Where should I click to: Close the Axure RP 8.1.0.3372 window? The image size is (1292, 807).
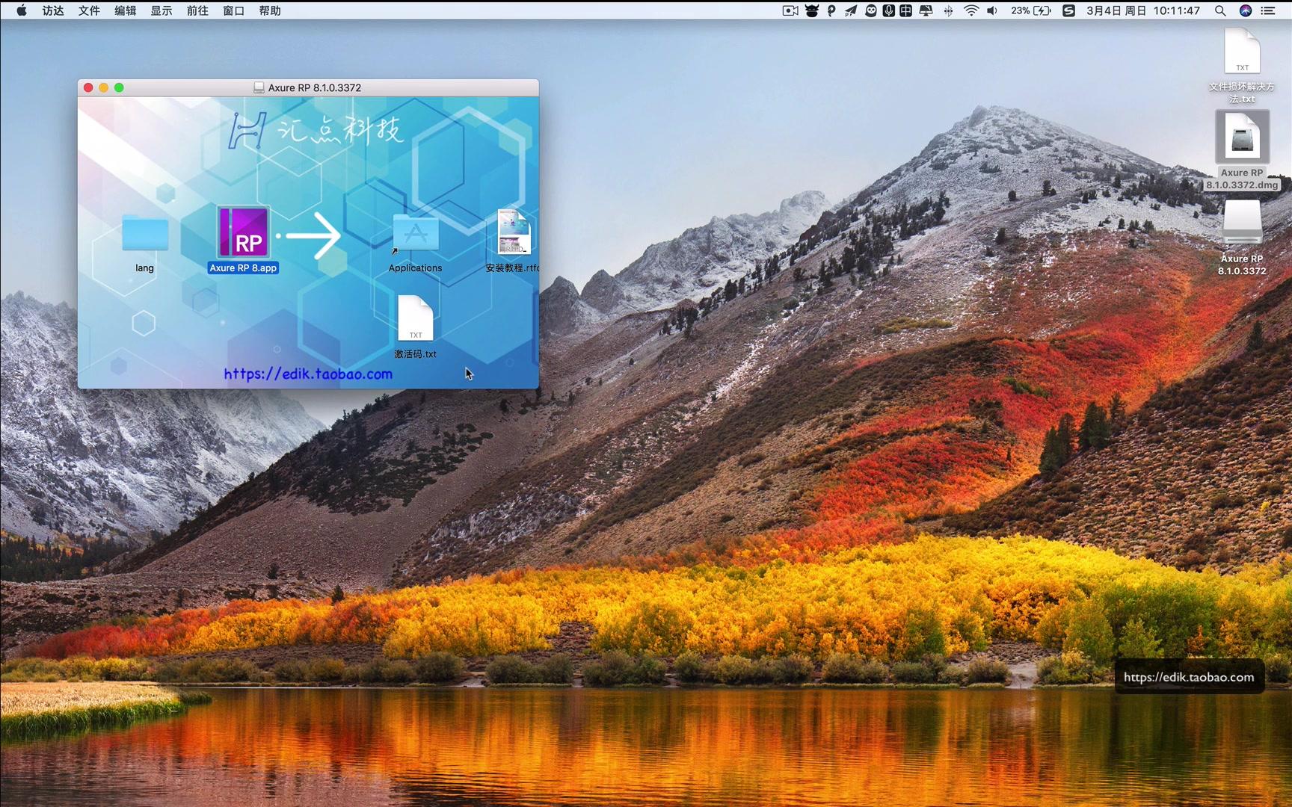tap(88, 87)
